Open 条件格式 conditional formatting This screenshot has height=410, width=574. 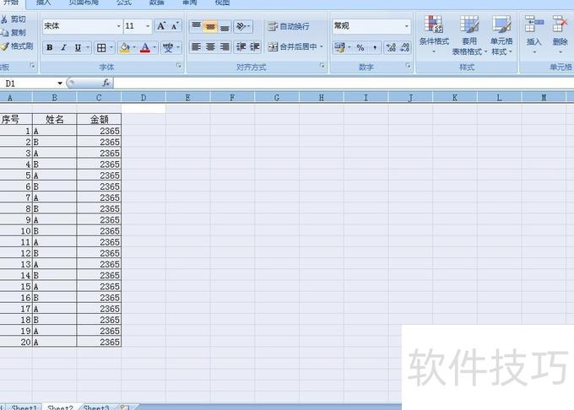click(x=434, y=35)
